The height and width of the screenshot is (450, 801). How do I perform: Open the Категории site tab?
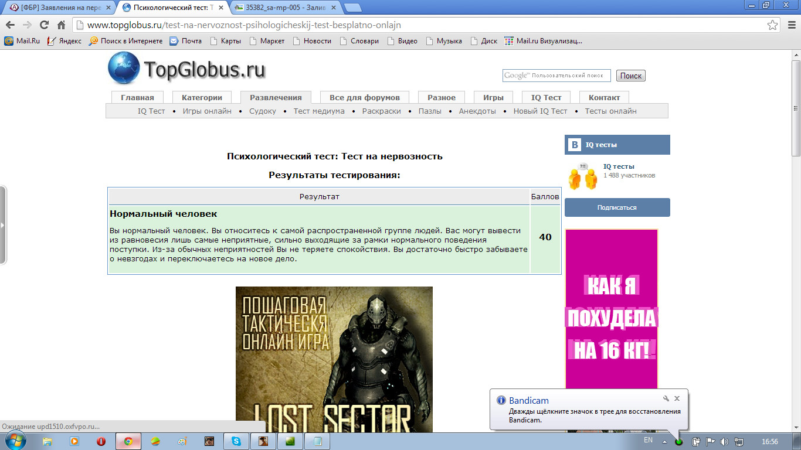(x=202, y=97)
